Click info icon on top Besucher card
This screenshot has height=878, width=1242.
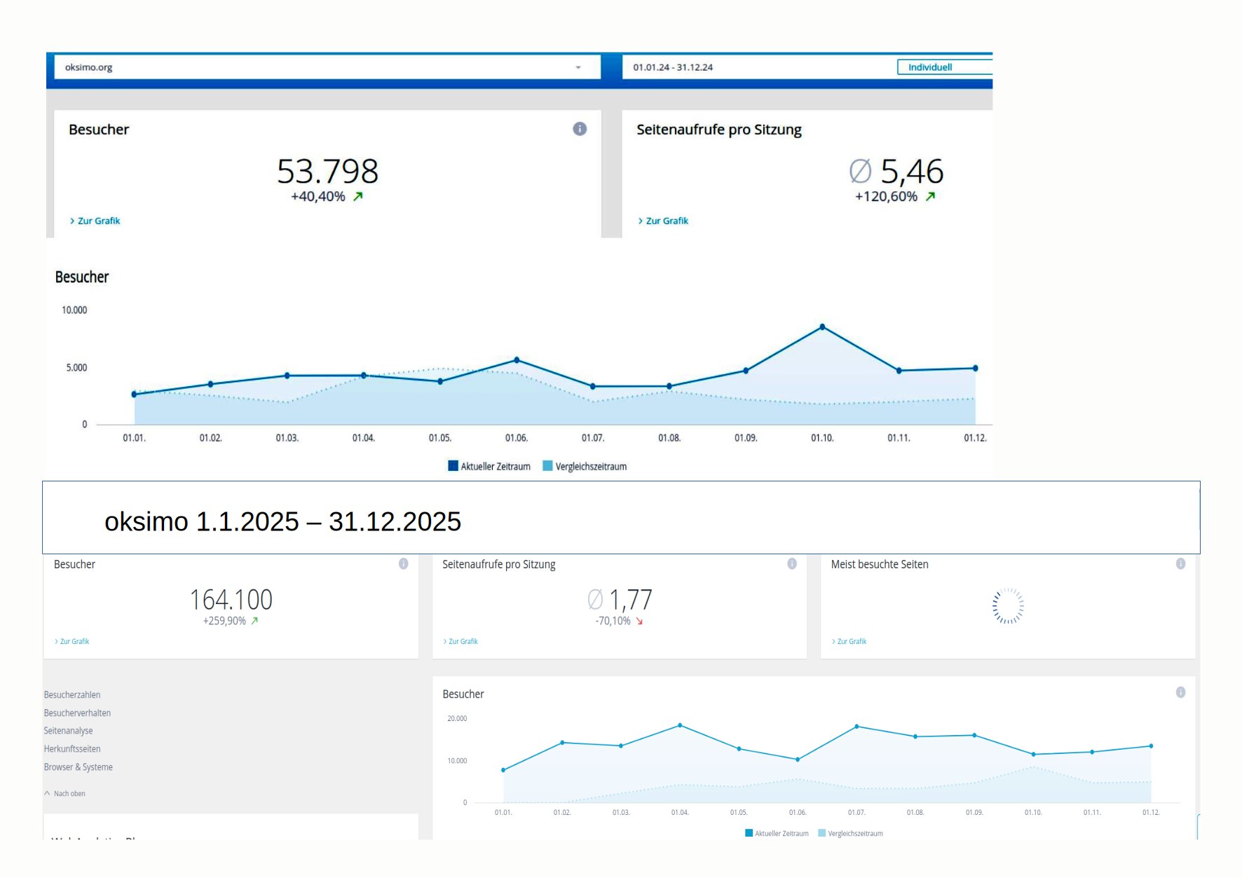(x=580, y=129)
